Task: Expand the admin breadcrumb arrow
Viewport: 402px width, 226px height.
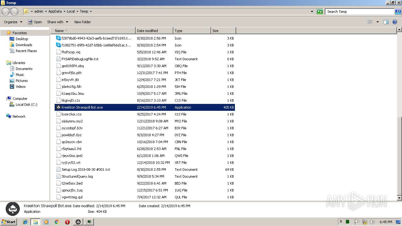Action: tap(46, 12)
